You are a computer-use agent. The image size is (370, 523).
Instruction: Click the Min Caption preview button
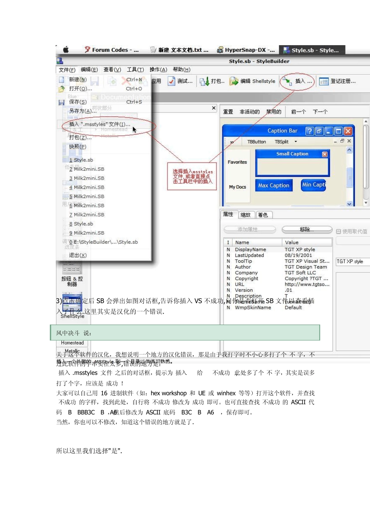click(314, 185)
